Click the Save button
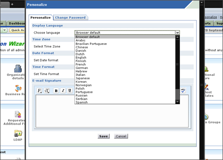 pyautogui.click(x=104, y=136)
